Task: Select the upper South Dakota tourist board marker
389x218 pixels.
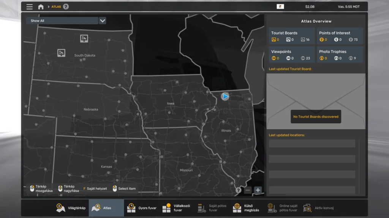Action: click(84, 39)
